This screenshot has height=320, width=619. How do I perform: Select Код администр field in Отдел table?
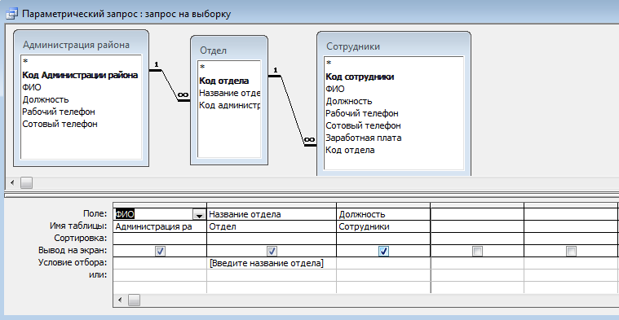[x=229, y=105]
